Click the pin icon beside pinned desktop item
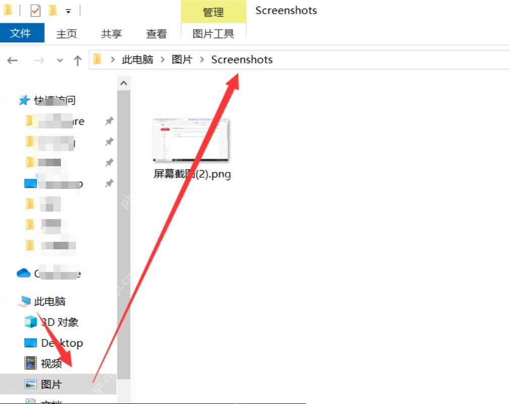 coord(109,183)
